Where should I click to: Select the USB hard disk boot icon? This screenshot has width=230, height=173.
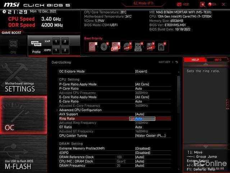[116, 46]
